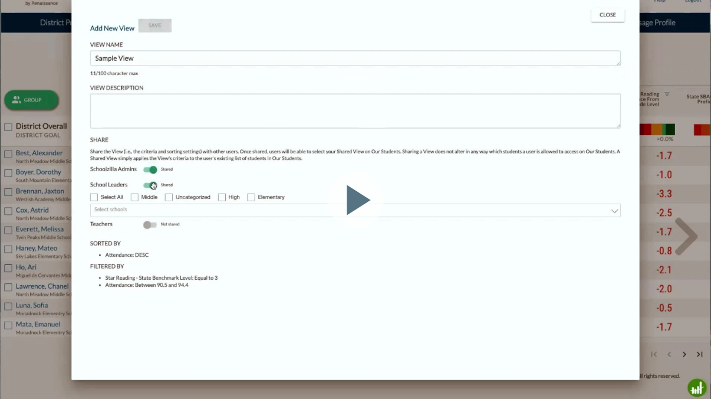
Task: Click the video play button overlay
Action: tap(356, 200)
